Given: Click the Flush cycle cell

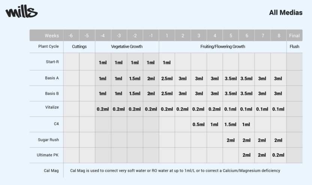Looking at the screenshot, I should [294, 47].
